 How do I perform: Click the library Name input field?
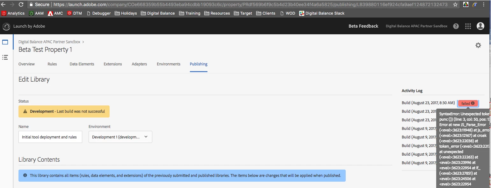50,137
